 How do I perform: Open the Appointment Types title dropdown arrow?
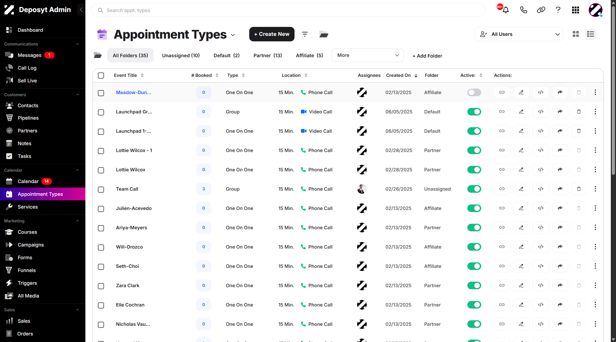click(233, 35)
